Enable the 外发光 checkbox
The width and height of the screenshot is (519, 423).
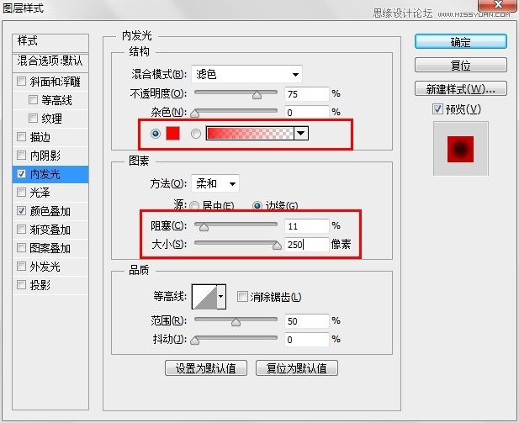22,266
